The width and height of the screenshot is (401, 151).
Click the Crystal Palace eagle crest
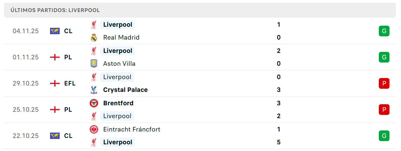click(94, 90)
